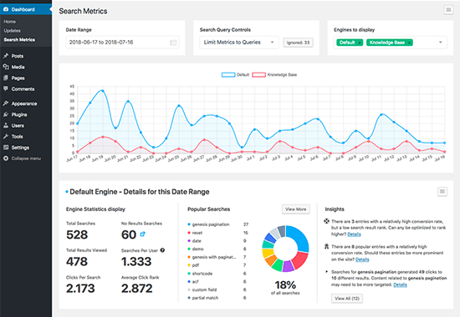Click the Collapse menu arrow icon
The height and width of the screenshot is (317, 460).
pyautogui.click(x=6, y=158)
